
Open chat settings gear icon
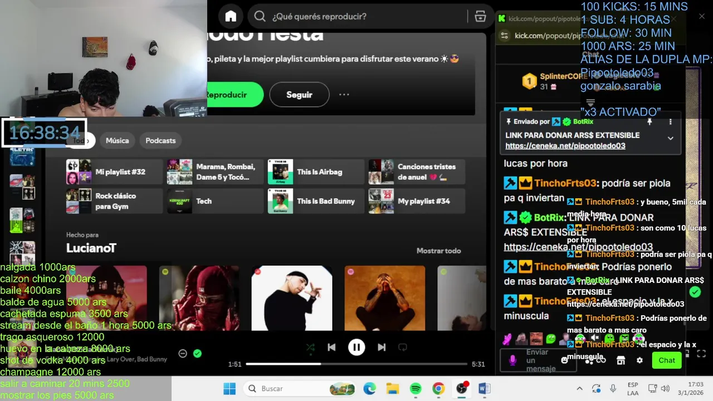tap(639, 360)
